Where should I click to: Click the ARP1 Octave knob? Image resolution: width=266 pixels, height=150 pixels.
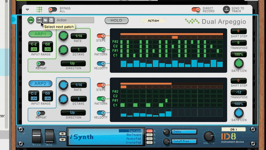pos(64,50)
